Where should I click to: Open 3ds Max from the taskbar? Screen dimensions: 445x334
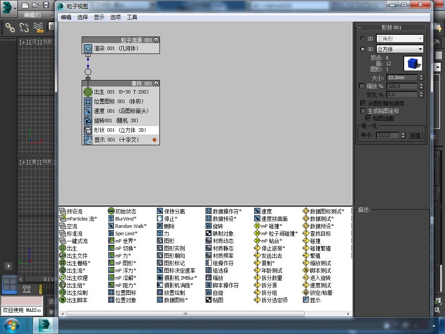pos(46,325)
